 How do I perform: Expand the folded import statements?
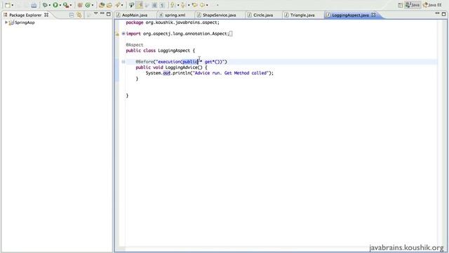123,34
